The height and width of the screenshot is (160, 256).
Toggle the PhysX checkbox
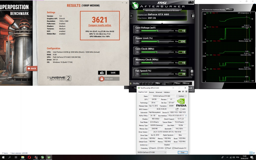(166, 148)
